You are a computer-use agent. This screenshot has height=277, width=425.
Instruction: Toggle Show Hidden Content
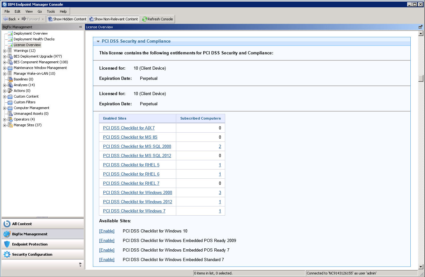[x=67, y=19]
